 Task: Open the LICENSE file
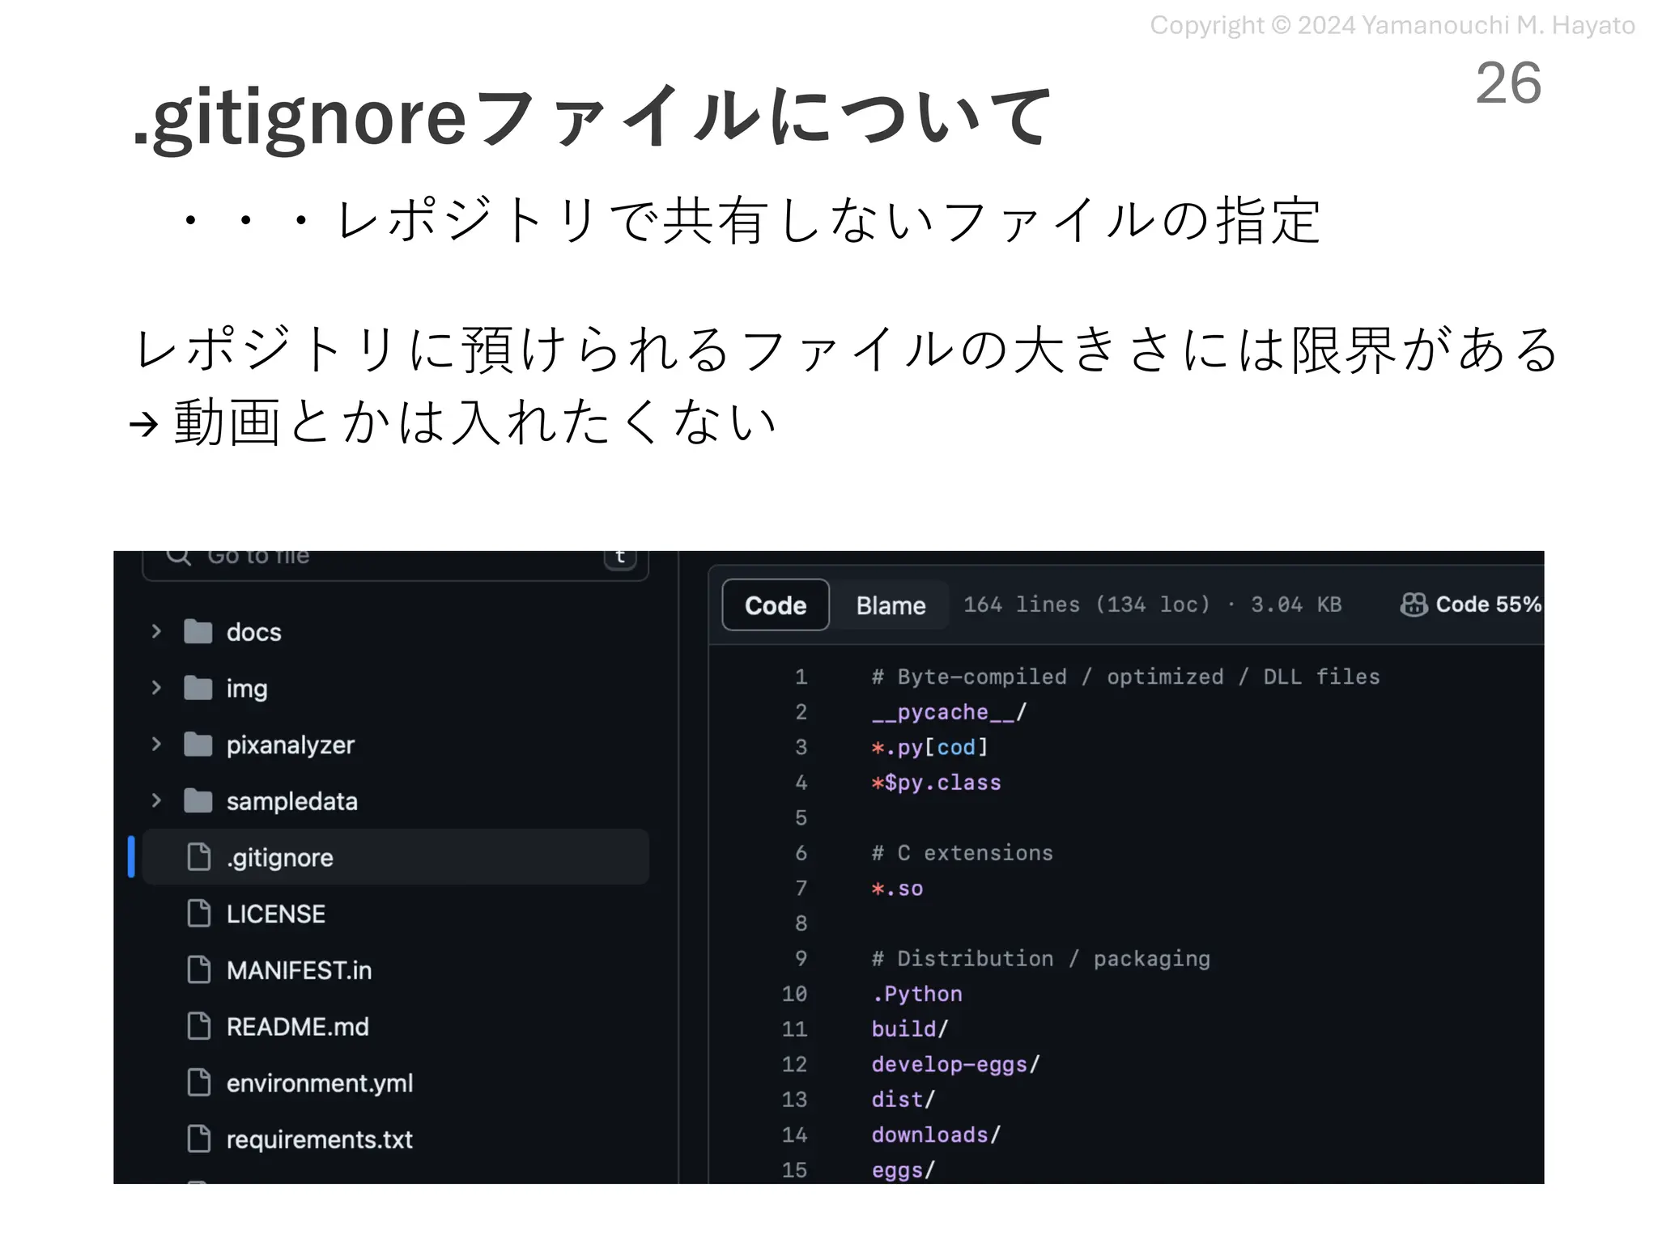point(276,914)
